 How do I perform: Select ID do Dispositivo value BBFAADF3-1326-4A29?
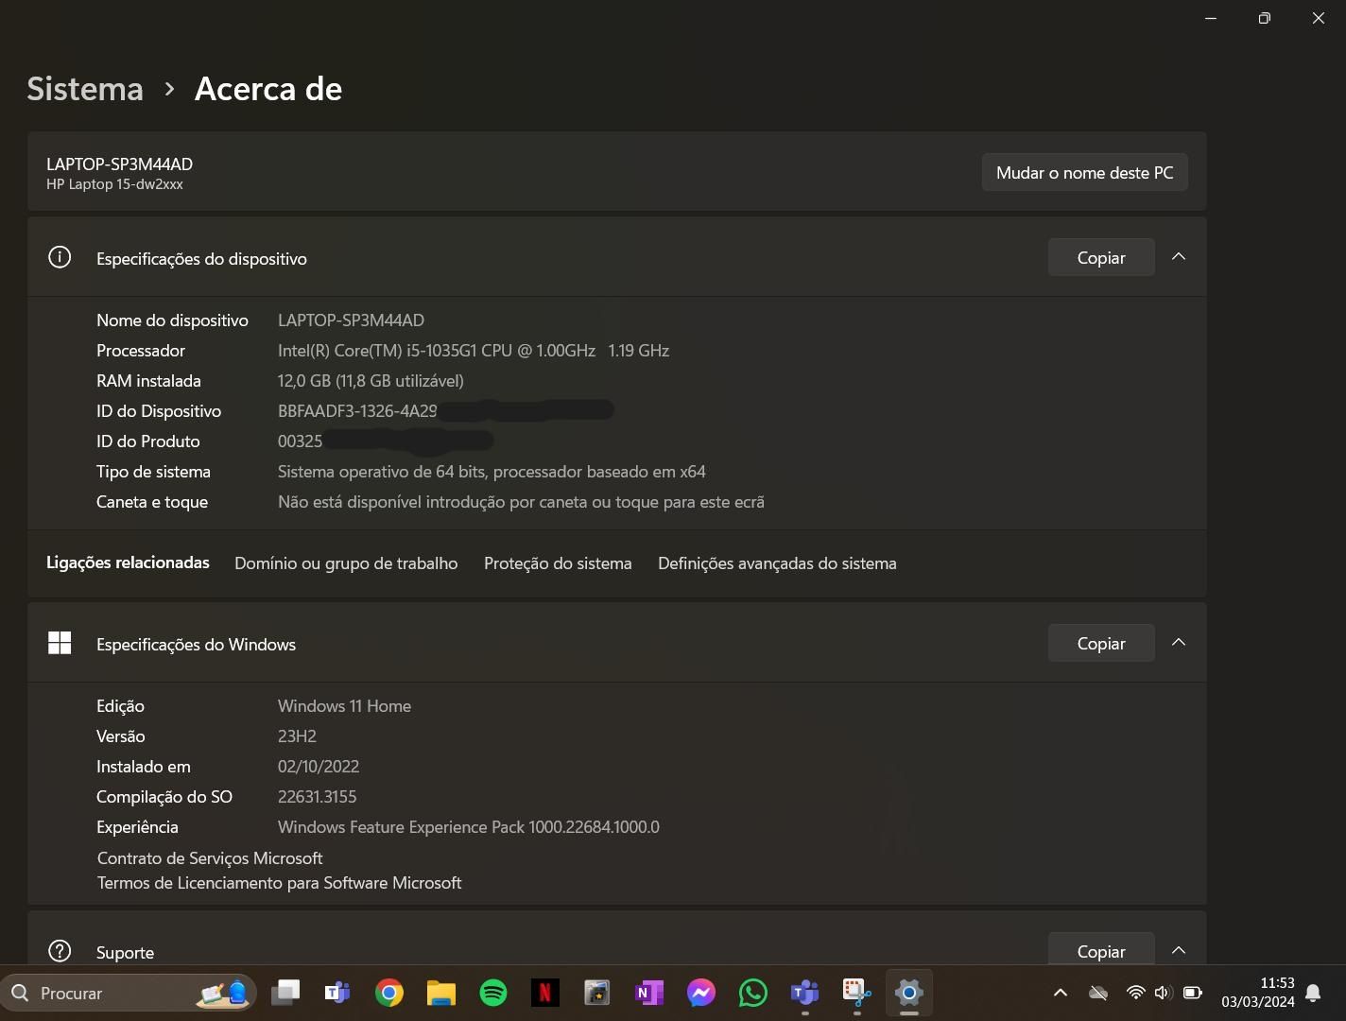pyautogui.click(x=357, y=411)
